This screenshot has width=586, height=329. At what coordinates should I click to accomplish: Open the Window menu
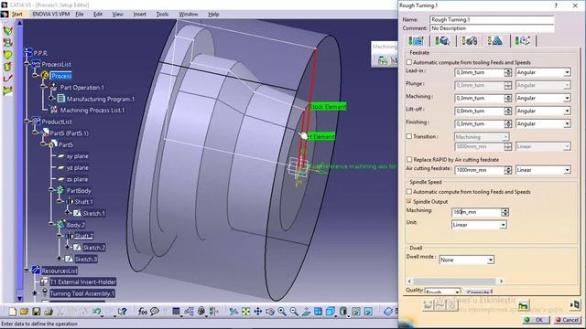(189, 15)
